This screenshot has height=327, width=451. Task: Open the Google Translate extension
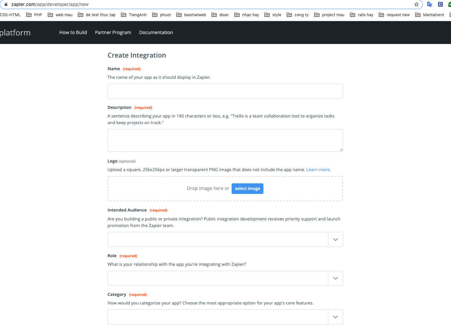(x=429, y=4)
